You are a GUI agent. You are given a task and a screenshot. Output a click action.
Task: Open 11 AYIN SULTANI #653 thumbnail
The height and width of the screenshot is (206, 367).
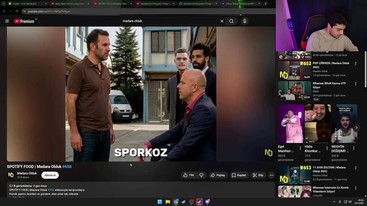294,175
